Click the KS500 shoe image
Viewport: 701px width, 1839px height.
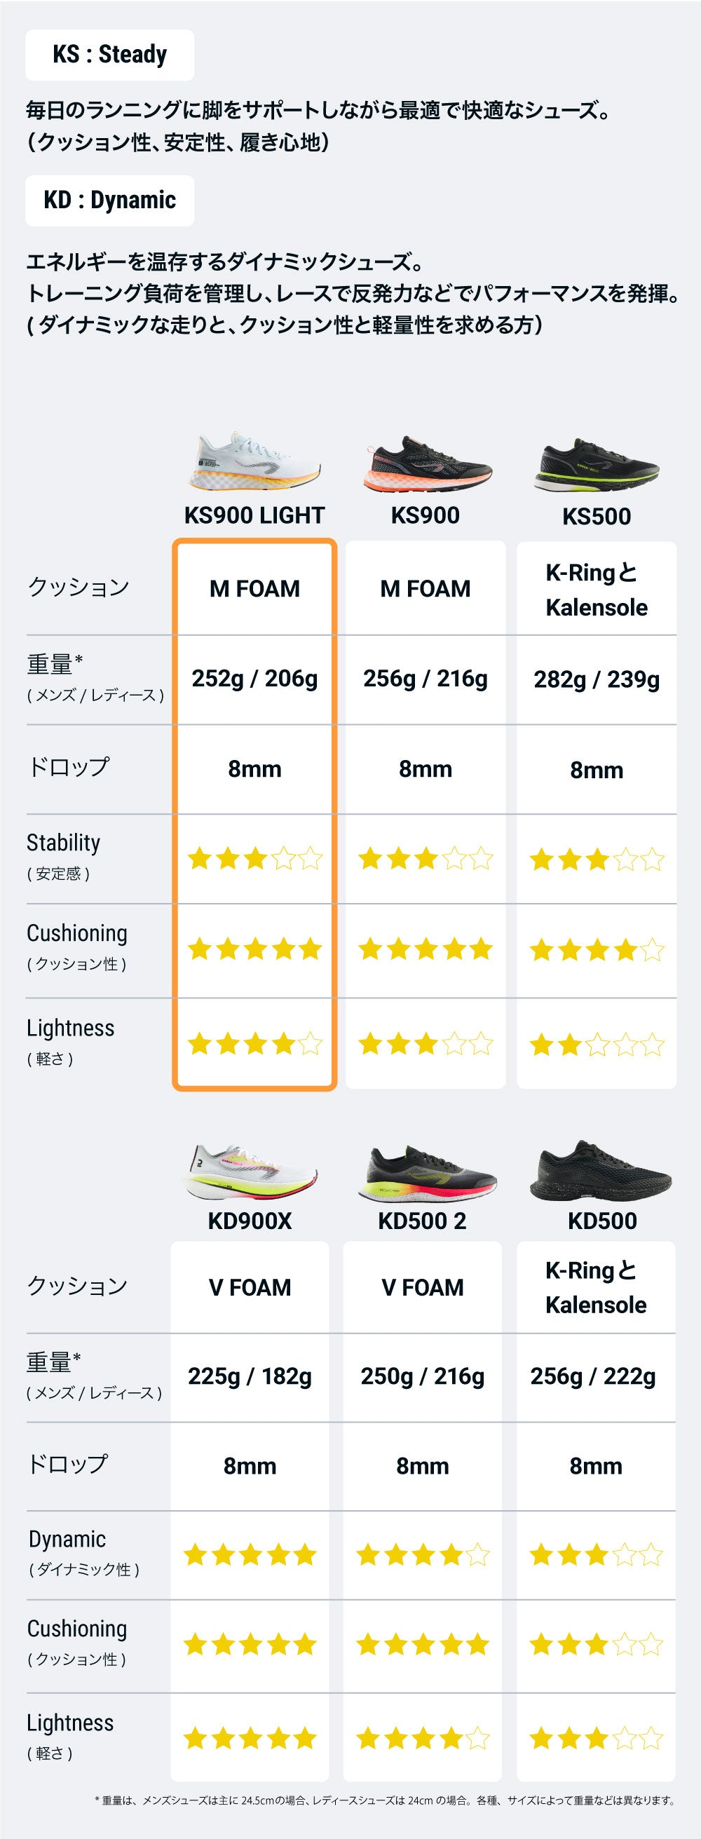pyautogui.click(x=596, y=466)
